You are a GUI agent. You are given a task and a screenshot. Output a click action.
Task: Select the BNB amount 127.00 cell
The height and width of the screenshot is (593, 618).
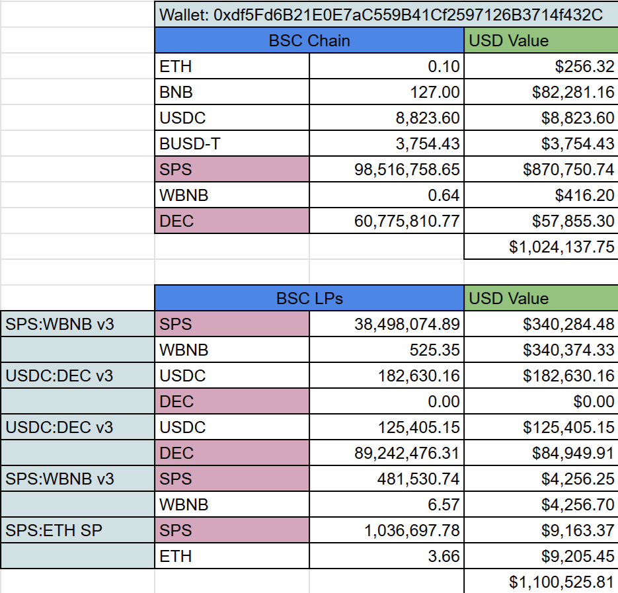tap(387, 92)
